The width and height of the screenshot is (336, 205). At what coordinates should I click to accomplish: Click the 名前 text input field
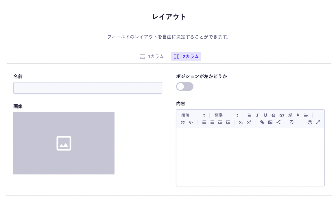pyautogui.click(x=88, y=88)
